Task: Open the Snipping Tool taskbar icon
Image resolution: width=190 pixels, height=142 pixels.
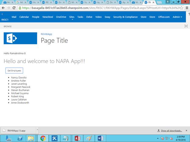Action: pos(55,138)
